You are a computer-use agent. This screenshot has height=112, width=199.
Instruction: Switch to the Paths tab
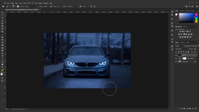[188, 43]
